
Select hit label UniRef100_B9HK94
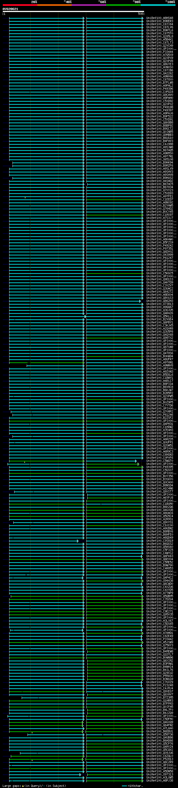coord(160,162)
